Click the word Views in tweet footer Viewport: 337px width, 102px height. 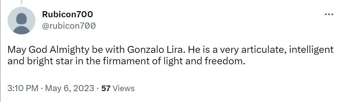(124, 88)
